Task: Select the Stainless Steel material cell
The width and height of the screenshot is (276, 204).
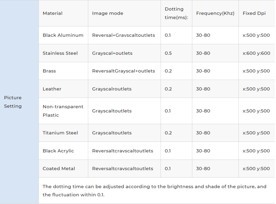Action: pos(60,53)
